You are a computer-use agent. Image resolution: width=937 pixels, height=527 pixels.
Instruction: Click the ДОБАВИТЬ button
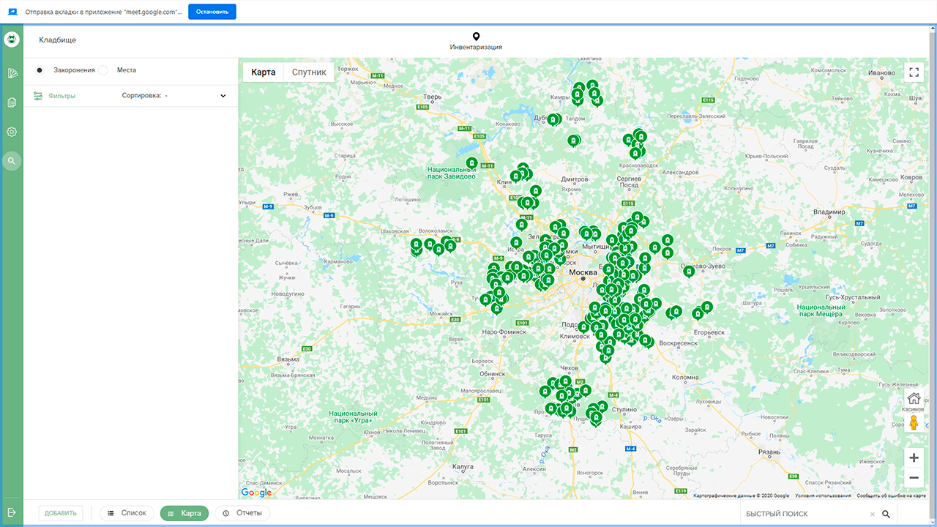[x=61, y=513]
